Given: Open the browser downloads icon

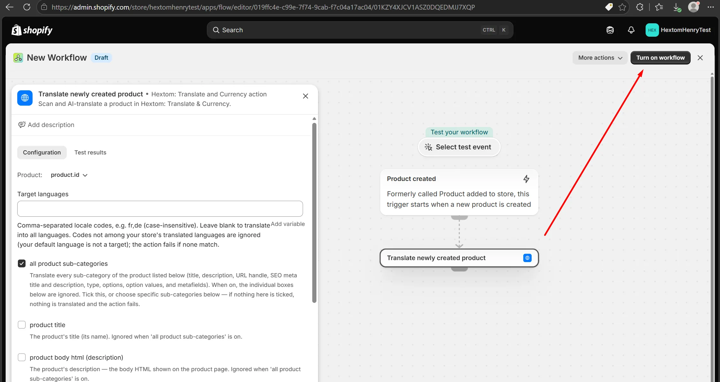Looking at the screenshot, I should click(677, 7).
